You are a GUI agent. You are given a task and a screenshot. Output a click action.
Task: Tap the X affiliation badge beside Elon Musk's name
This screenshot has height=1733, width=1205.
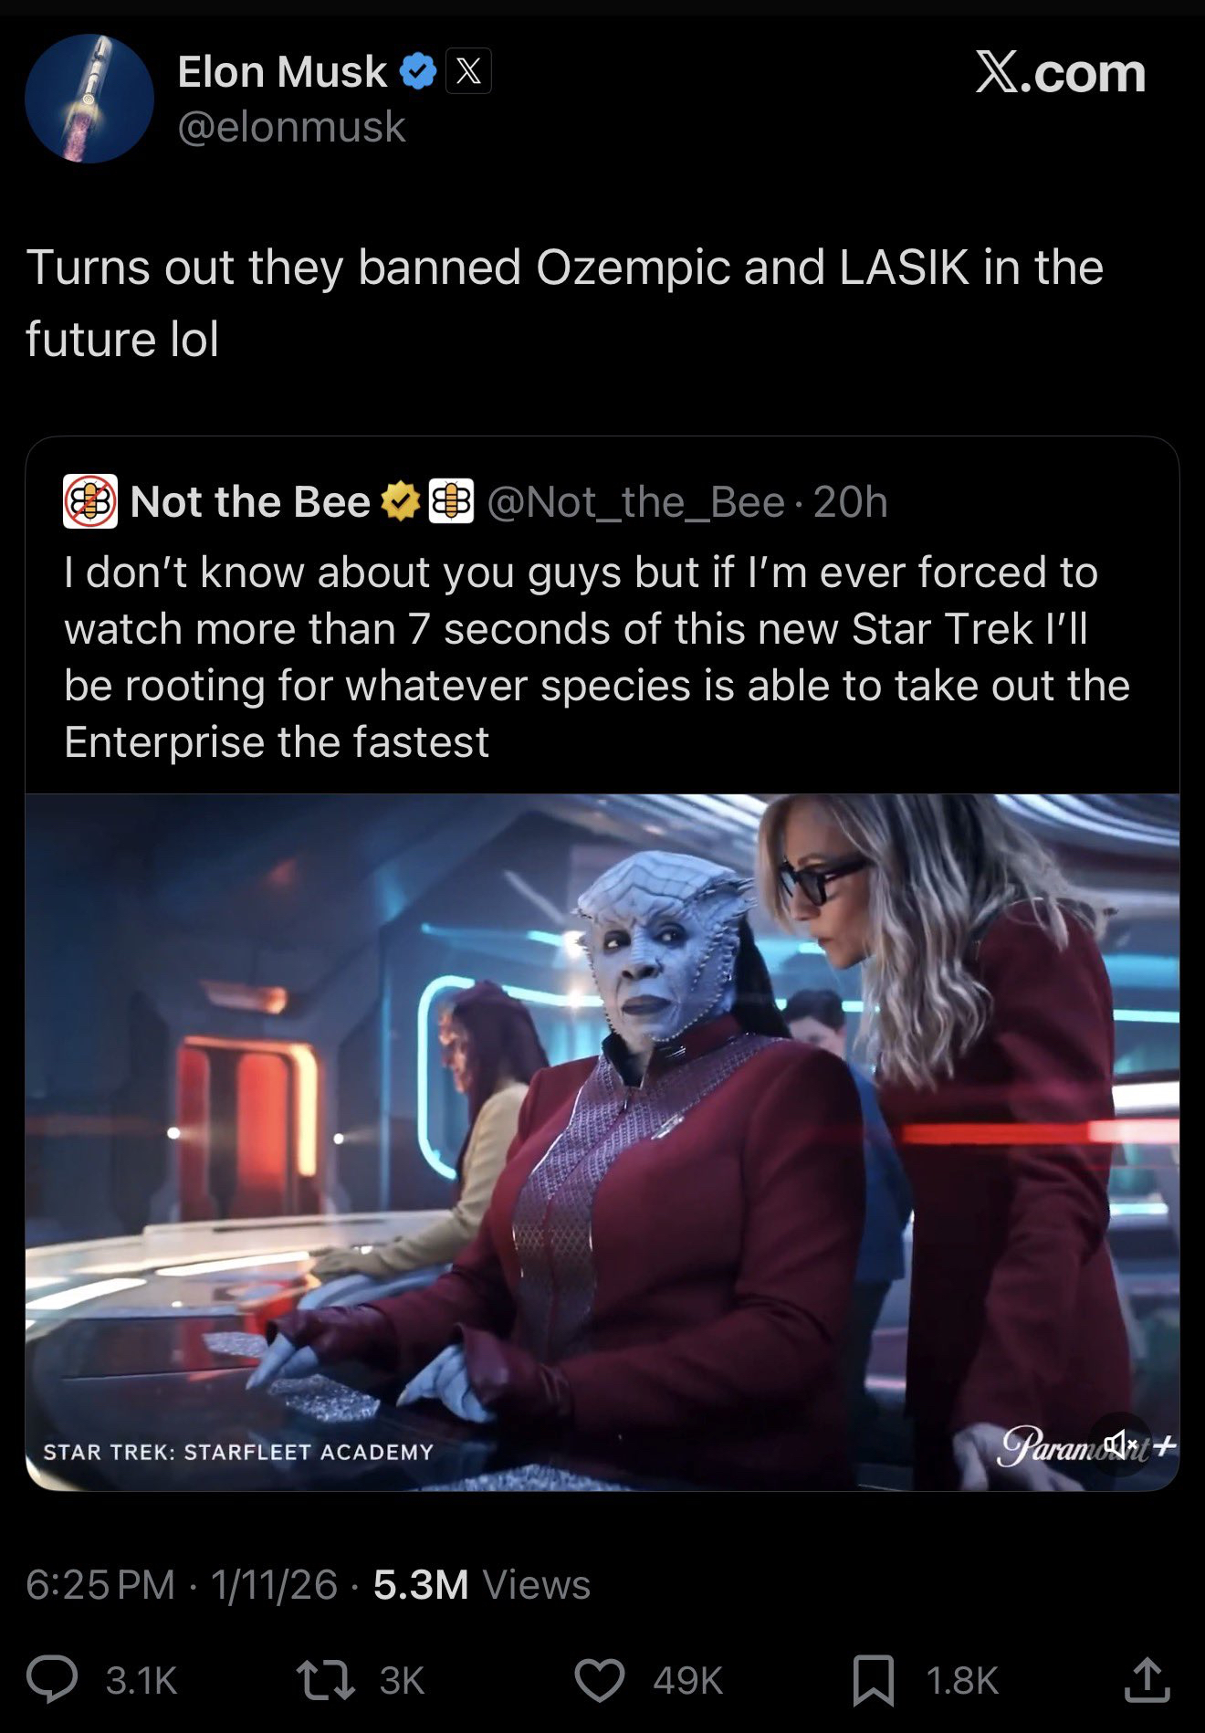pos(468,71)
